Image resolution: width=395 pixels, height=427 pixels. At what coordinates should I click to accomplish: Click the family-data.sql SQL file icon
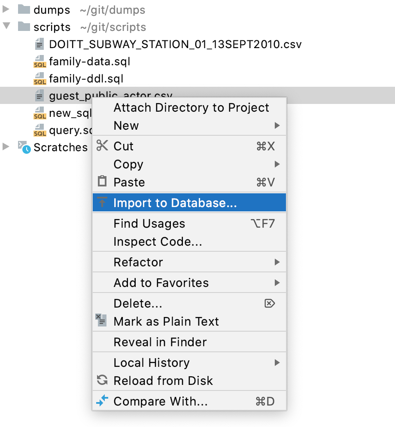(x=40, y=61)
